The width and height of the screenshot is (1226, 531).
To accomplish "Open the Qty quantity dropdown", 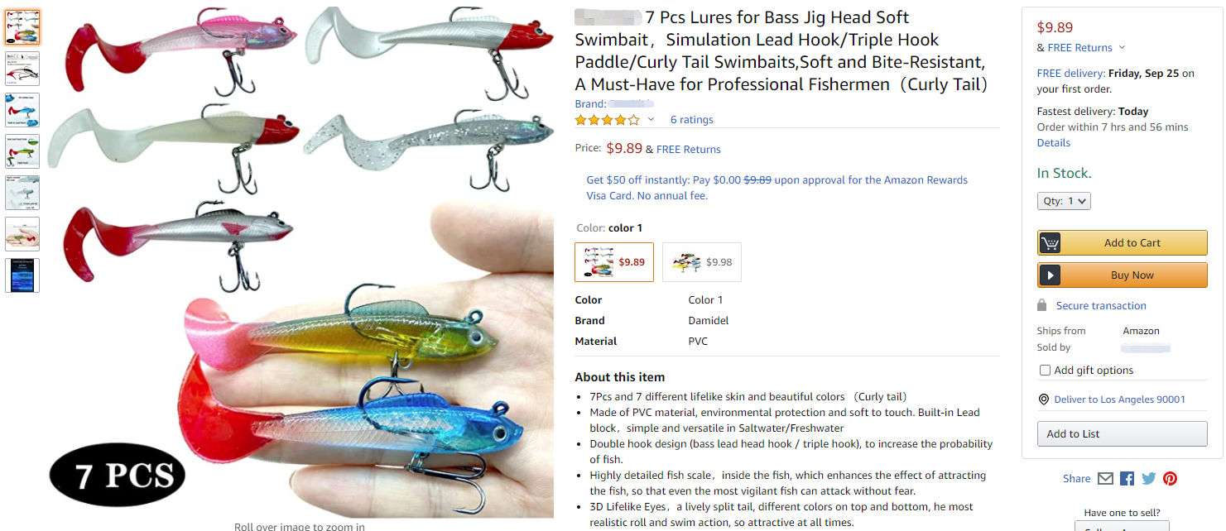I will tap(1064, 201).
